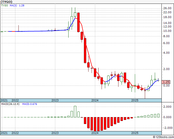Screen dimensions: 174x139
Task: Click the 2023 label on MACD timeline
Action: point(55,133)
